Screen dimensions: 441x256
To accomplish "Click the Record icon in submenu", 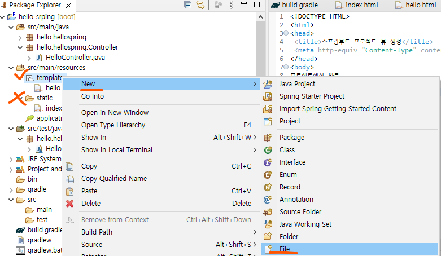I will pos(268,187).
